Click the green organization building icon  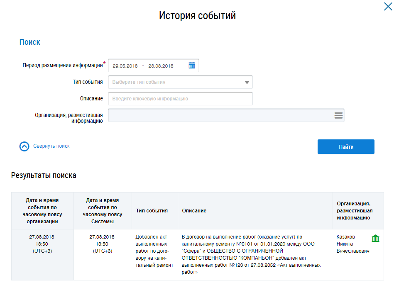pos(375,238)
